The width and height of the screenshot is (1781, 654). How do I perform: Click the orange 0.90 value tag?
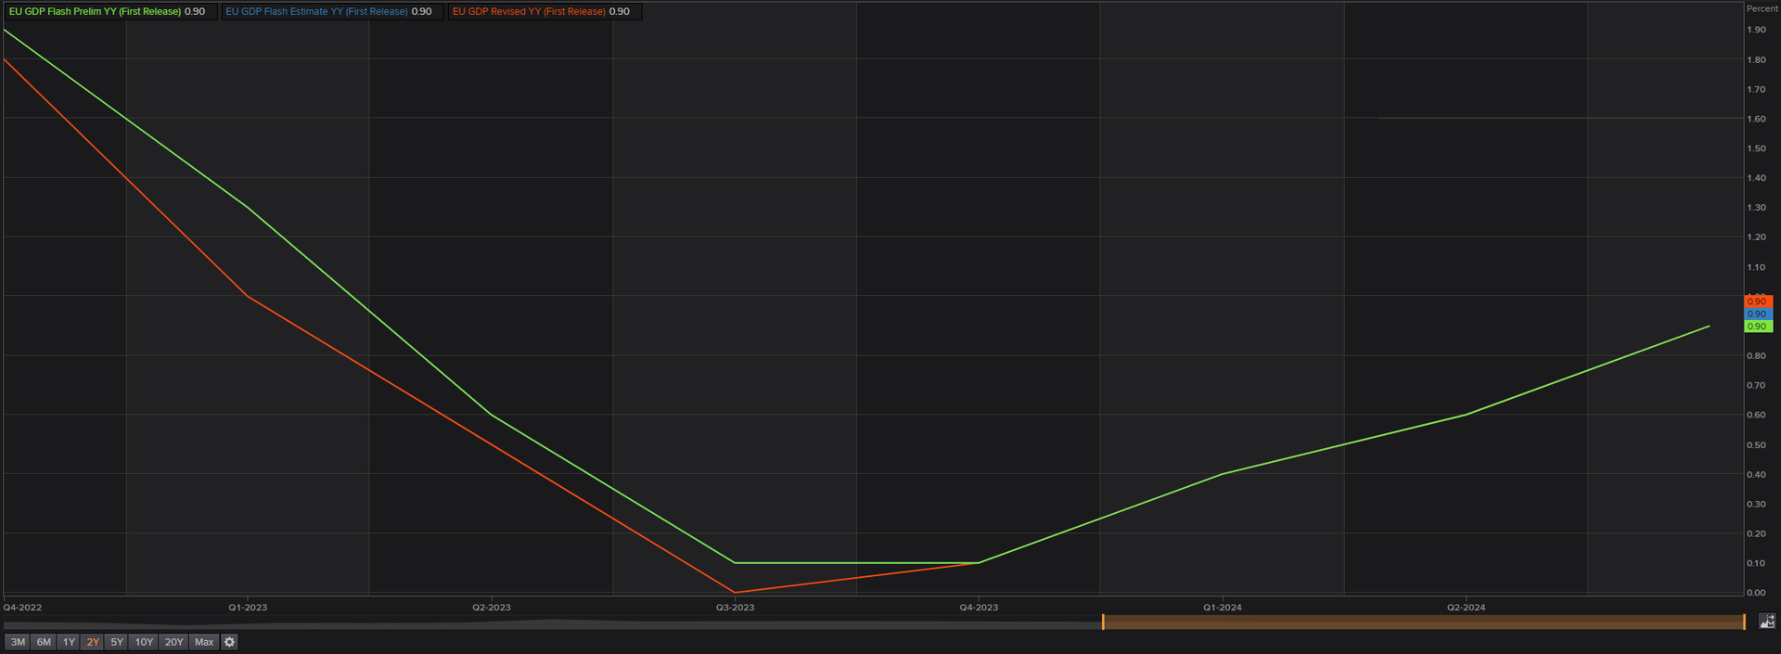[1759, 301]
